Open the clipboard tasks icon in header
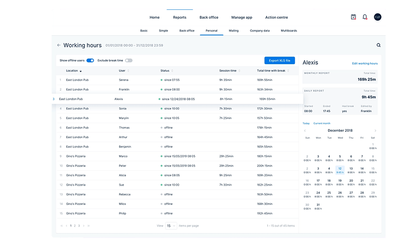The height and width of the screenshot is (247, 395). (353, 17)
